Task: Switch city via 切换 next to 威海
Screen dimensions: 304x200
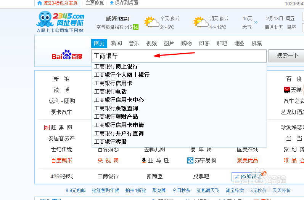Action: [123, 19]
